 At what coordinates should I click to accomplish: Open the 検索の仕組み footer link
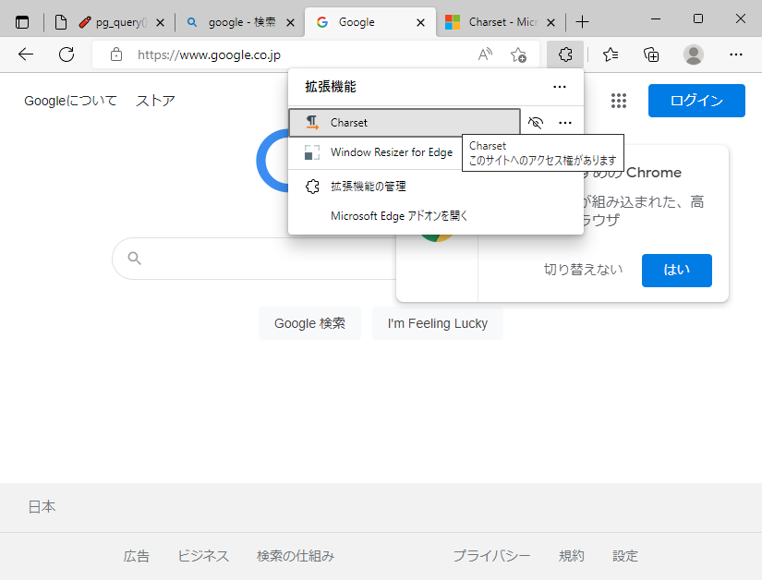(296, 556)
